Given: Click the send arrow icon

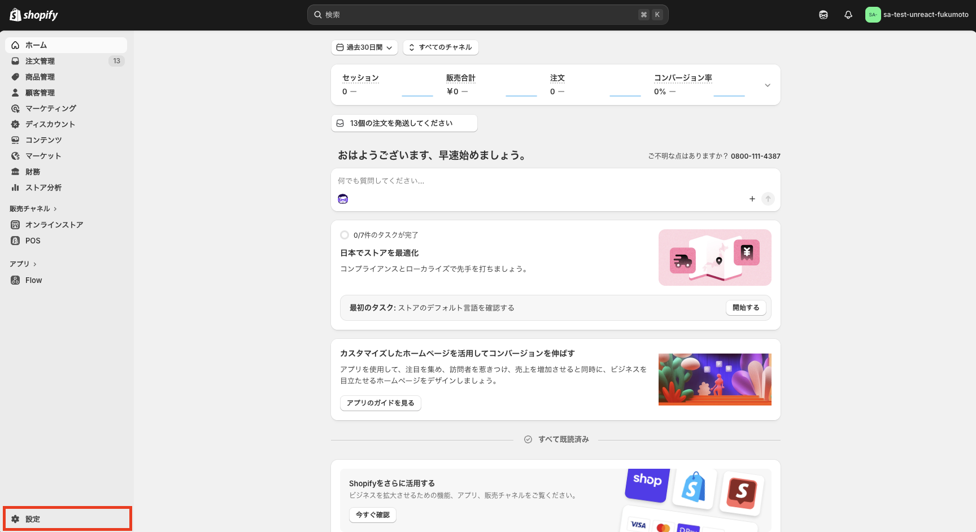Looking at the screenshot, I should (768, 199).
